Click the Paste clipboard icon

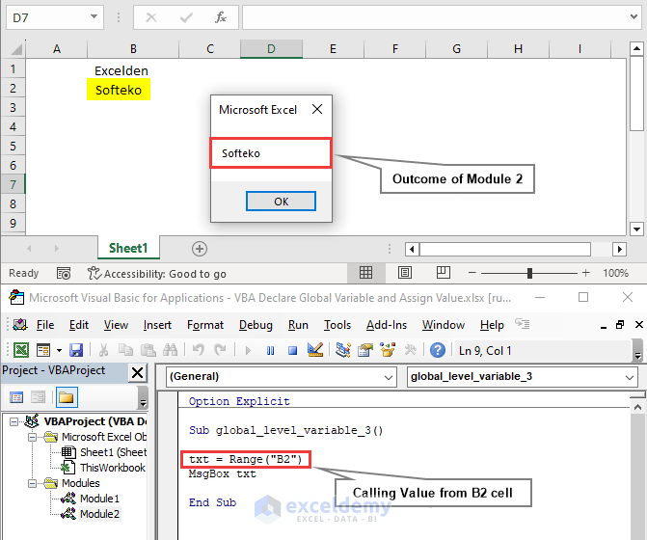coord(148,350)
